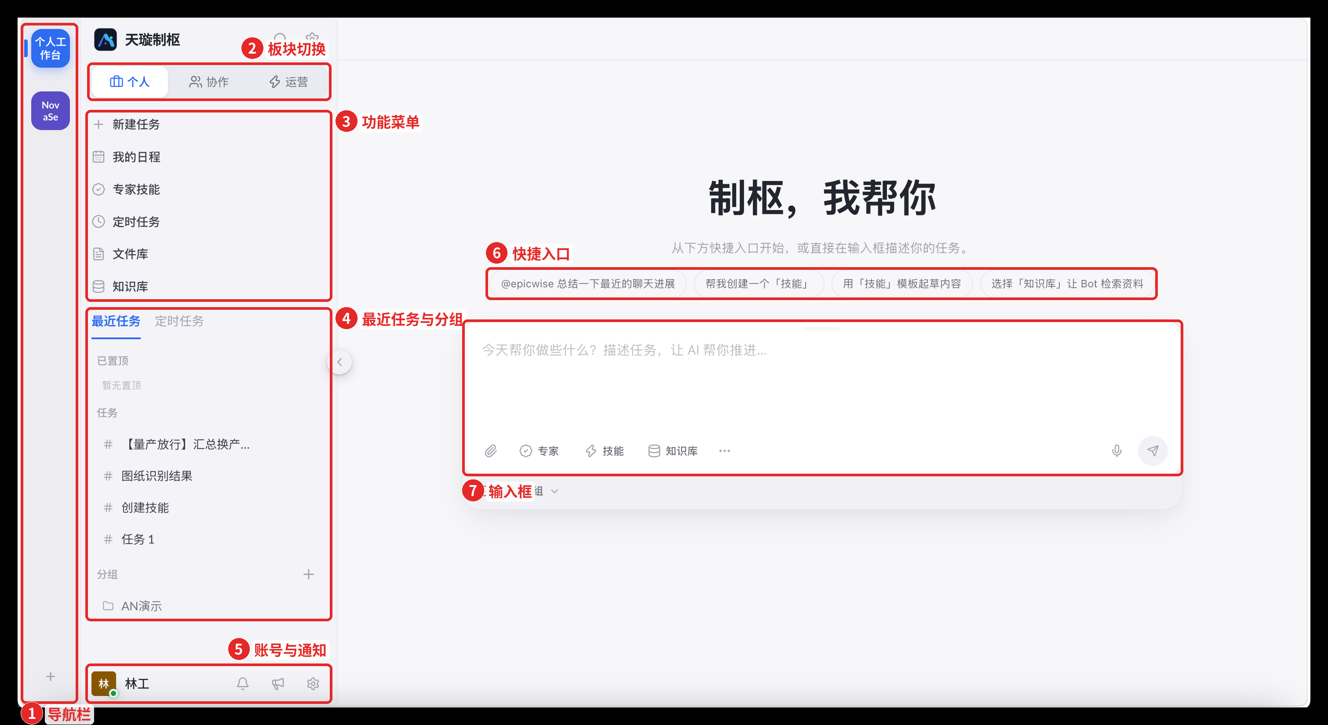
Task: Create a task via 新建任务
Action: point(208,124)
